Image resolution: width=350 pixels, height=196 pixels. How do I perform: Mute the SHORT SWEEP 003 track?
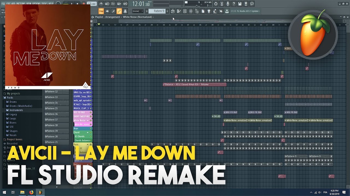[x=91, y=116]
